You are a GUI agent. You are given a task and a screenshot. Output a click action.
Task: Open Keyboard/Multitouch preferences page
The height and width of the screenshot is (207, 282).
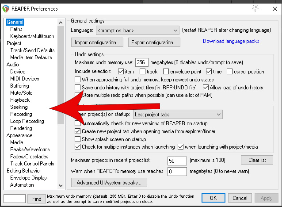[x=32, y=36]
